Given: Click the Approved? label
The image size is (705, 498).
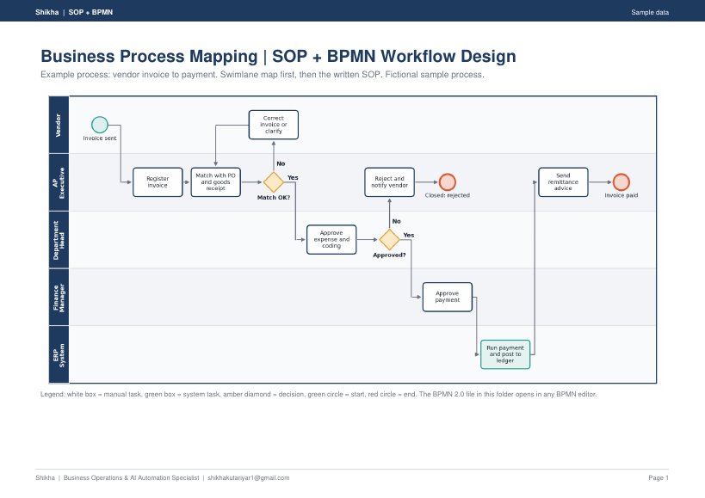Looking at the screenshot, I should (389, 255).
